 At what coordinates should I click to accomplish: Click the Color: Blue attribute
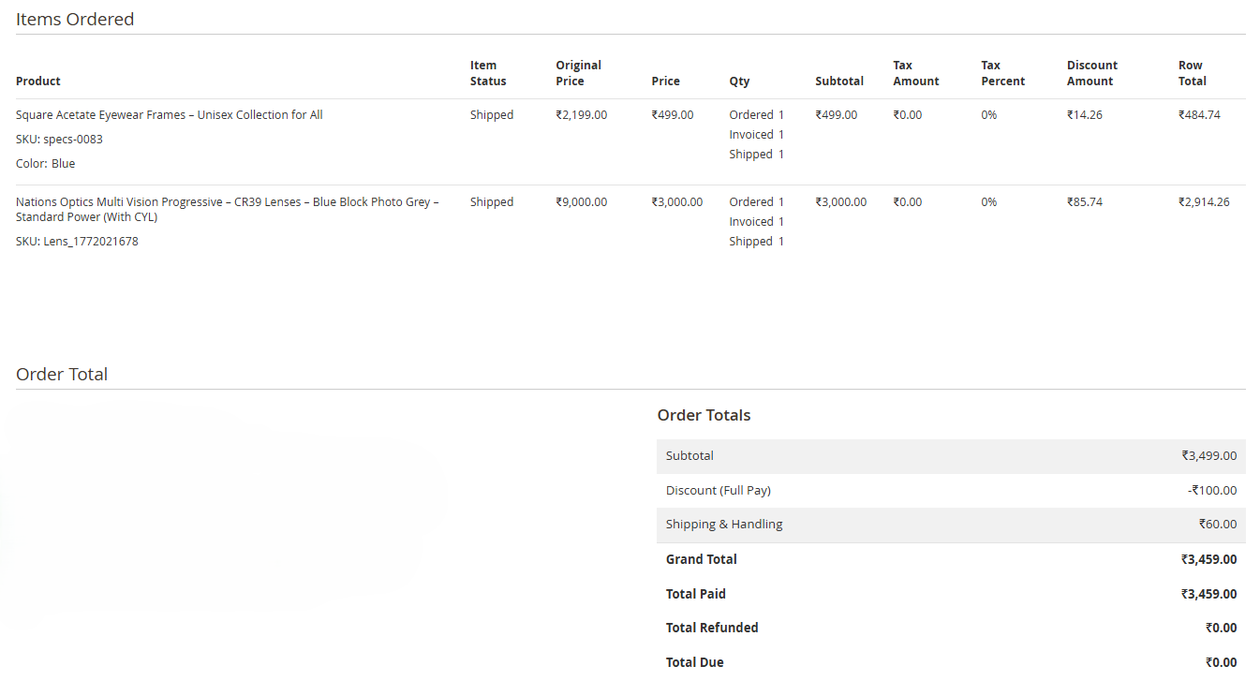coord(45,164)
